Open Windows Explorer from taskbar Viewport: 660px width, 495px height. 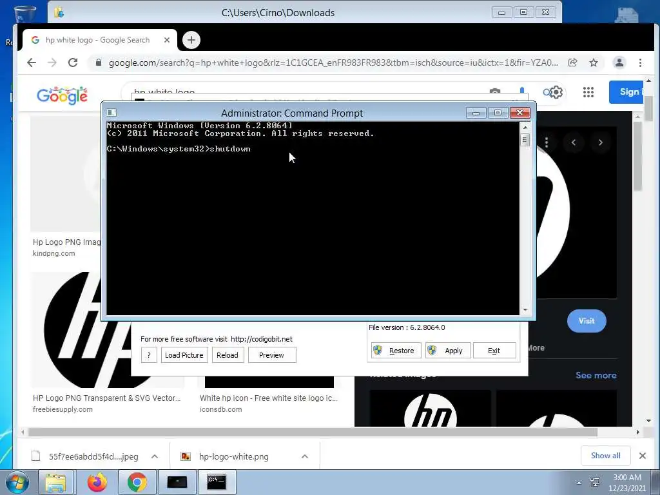coord(55,482)
